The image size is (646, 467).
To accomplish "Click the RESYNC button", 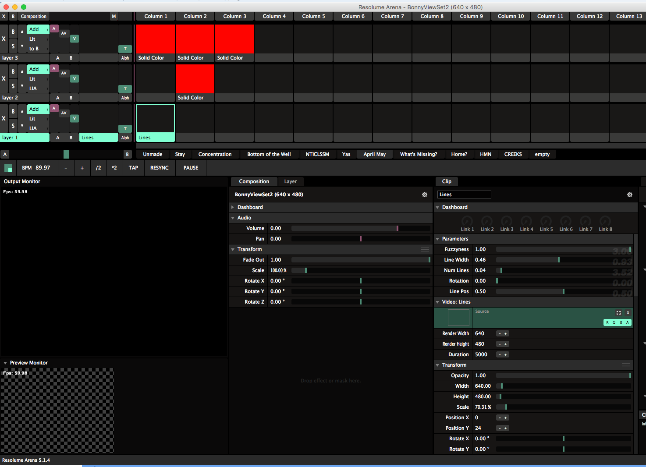I will coord(159,168).
